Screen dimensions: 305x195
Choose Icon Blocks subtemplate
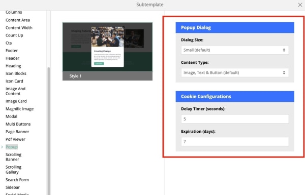pos(16,73)
